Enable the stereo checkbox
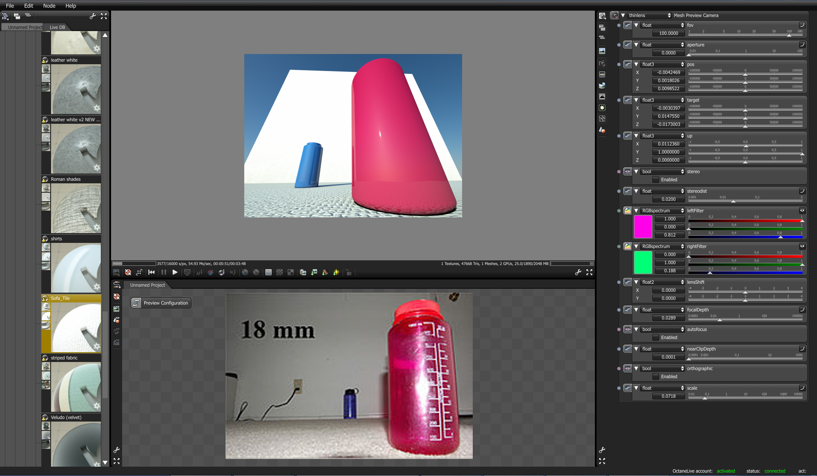 coord(656,180)
